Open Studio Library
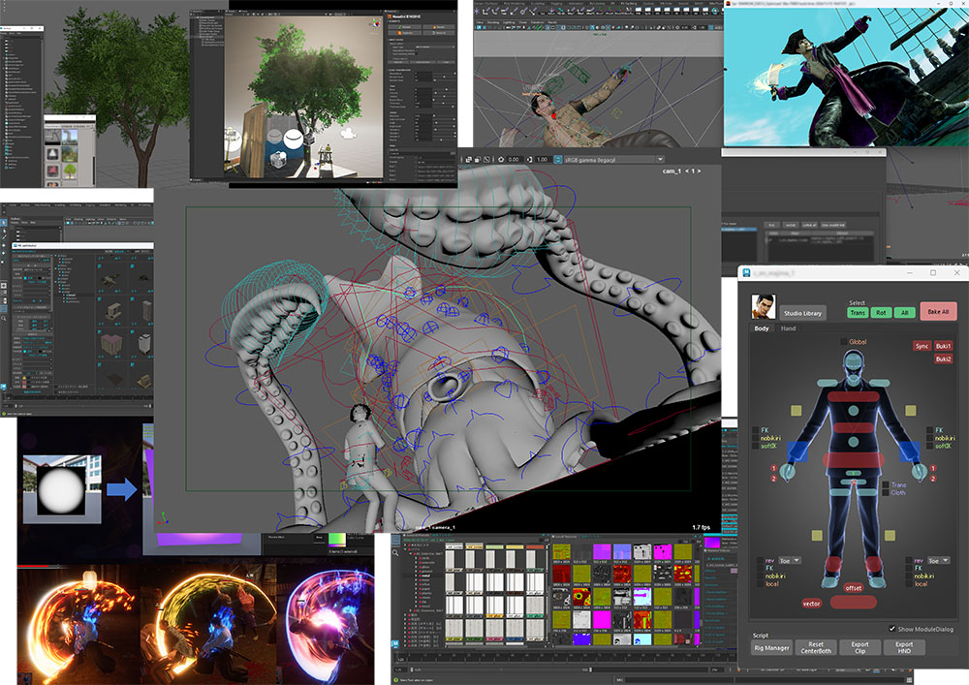 coord(804,312)
